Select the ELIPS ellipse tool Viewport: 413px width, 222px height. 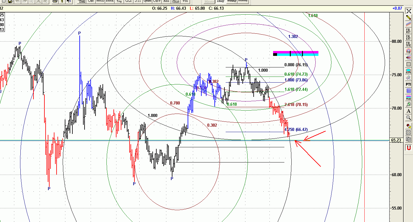click(408, 71)
